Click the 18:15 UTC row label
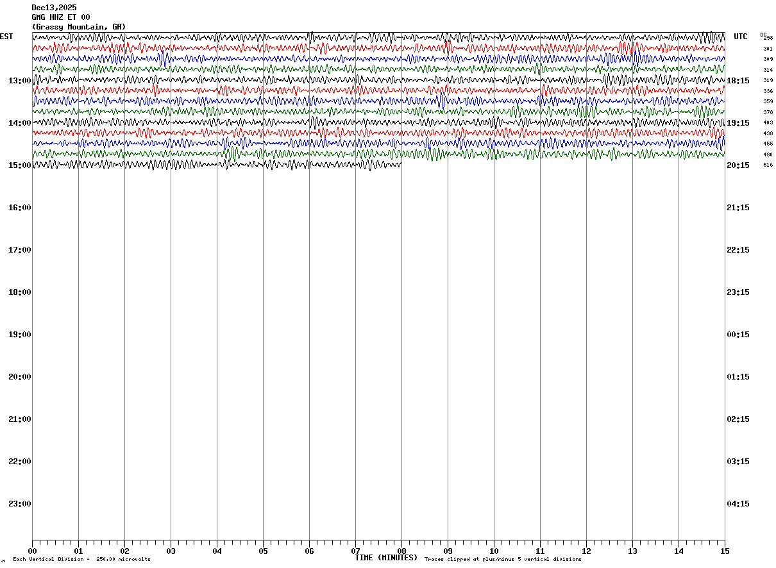This screenshot has height=568, width=776. [738, 81]
